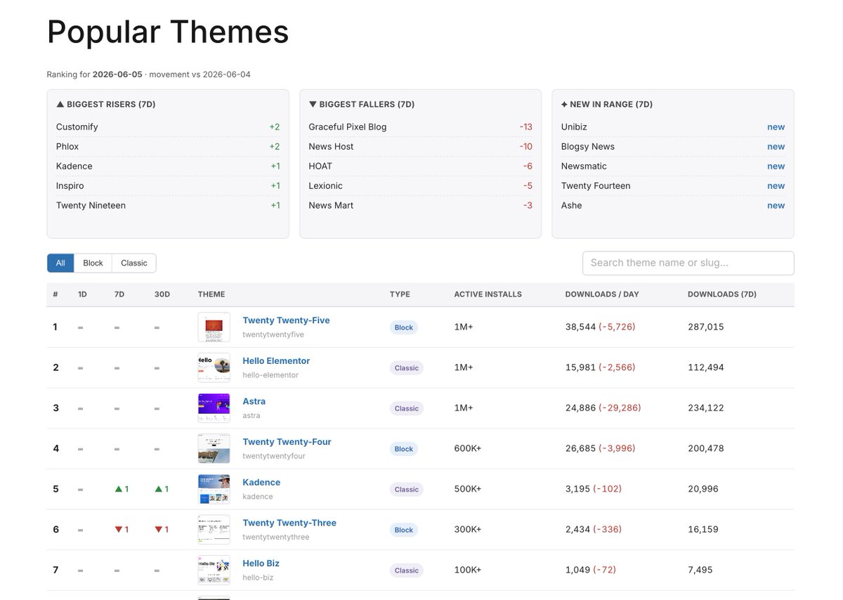Click the Block badge for Twenty Twenty-Five
This screenshot has width=843, height=600.
[404, 327]
